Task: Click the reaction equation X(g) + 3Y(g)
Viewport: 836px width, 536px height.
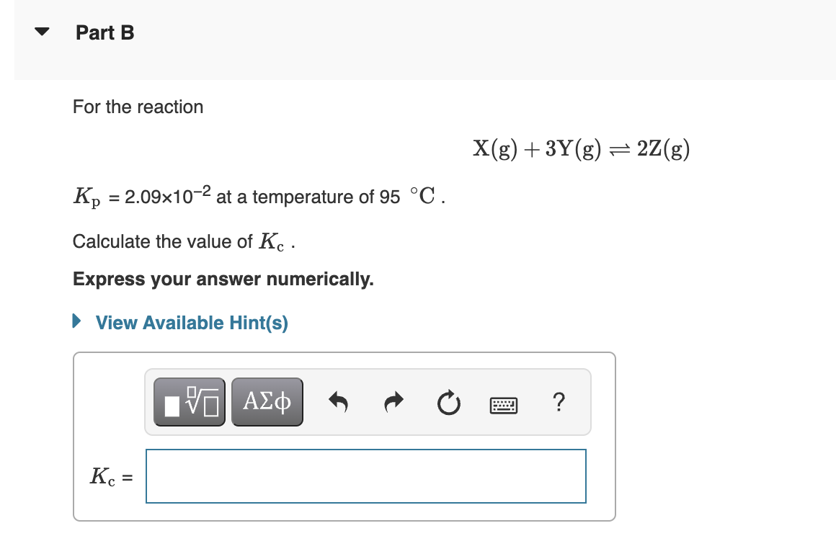Action: point(537,148)
